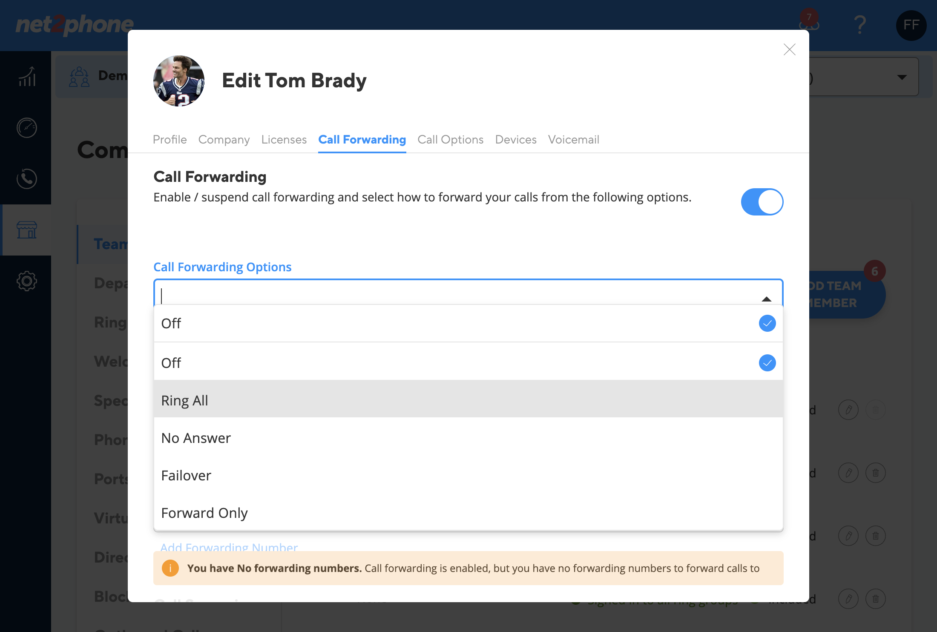This screenshot has height=632, width=937.
Task: Click the Add Forwarding Number link
Action: click(x=229, y=547)
